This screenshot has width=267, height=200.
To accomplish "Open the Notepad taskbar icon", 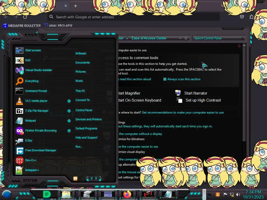I will click(x=168, y=194).
